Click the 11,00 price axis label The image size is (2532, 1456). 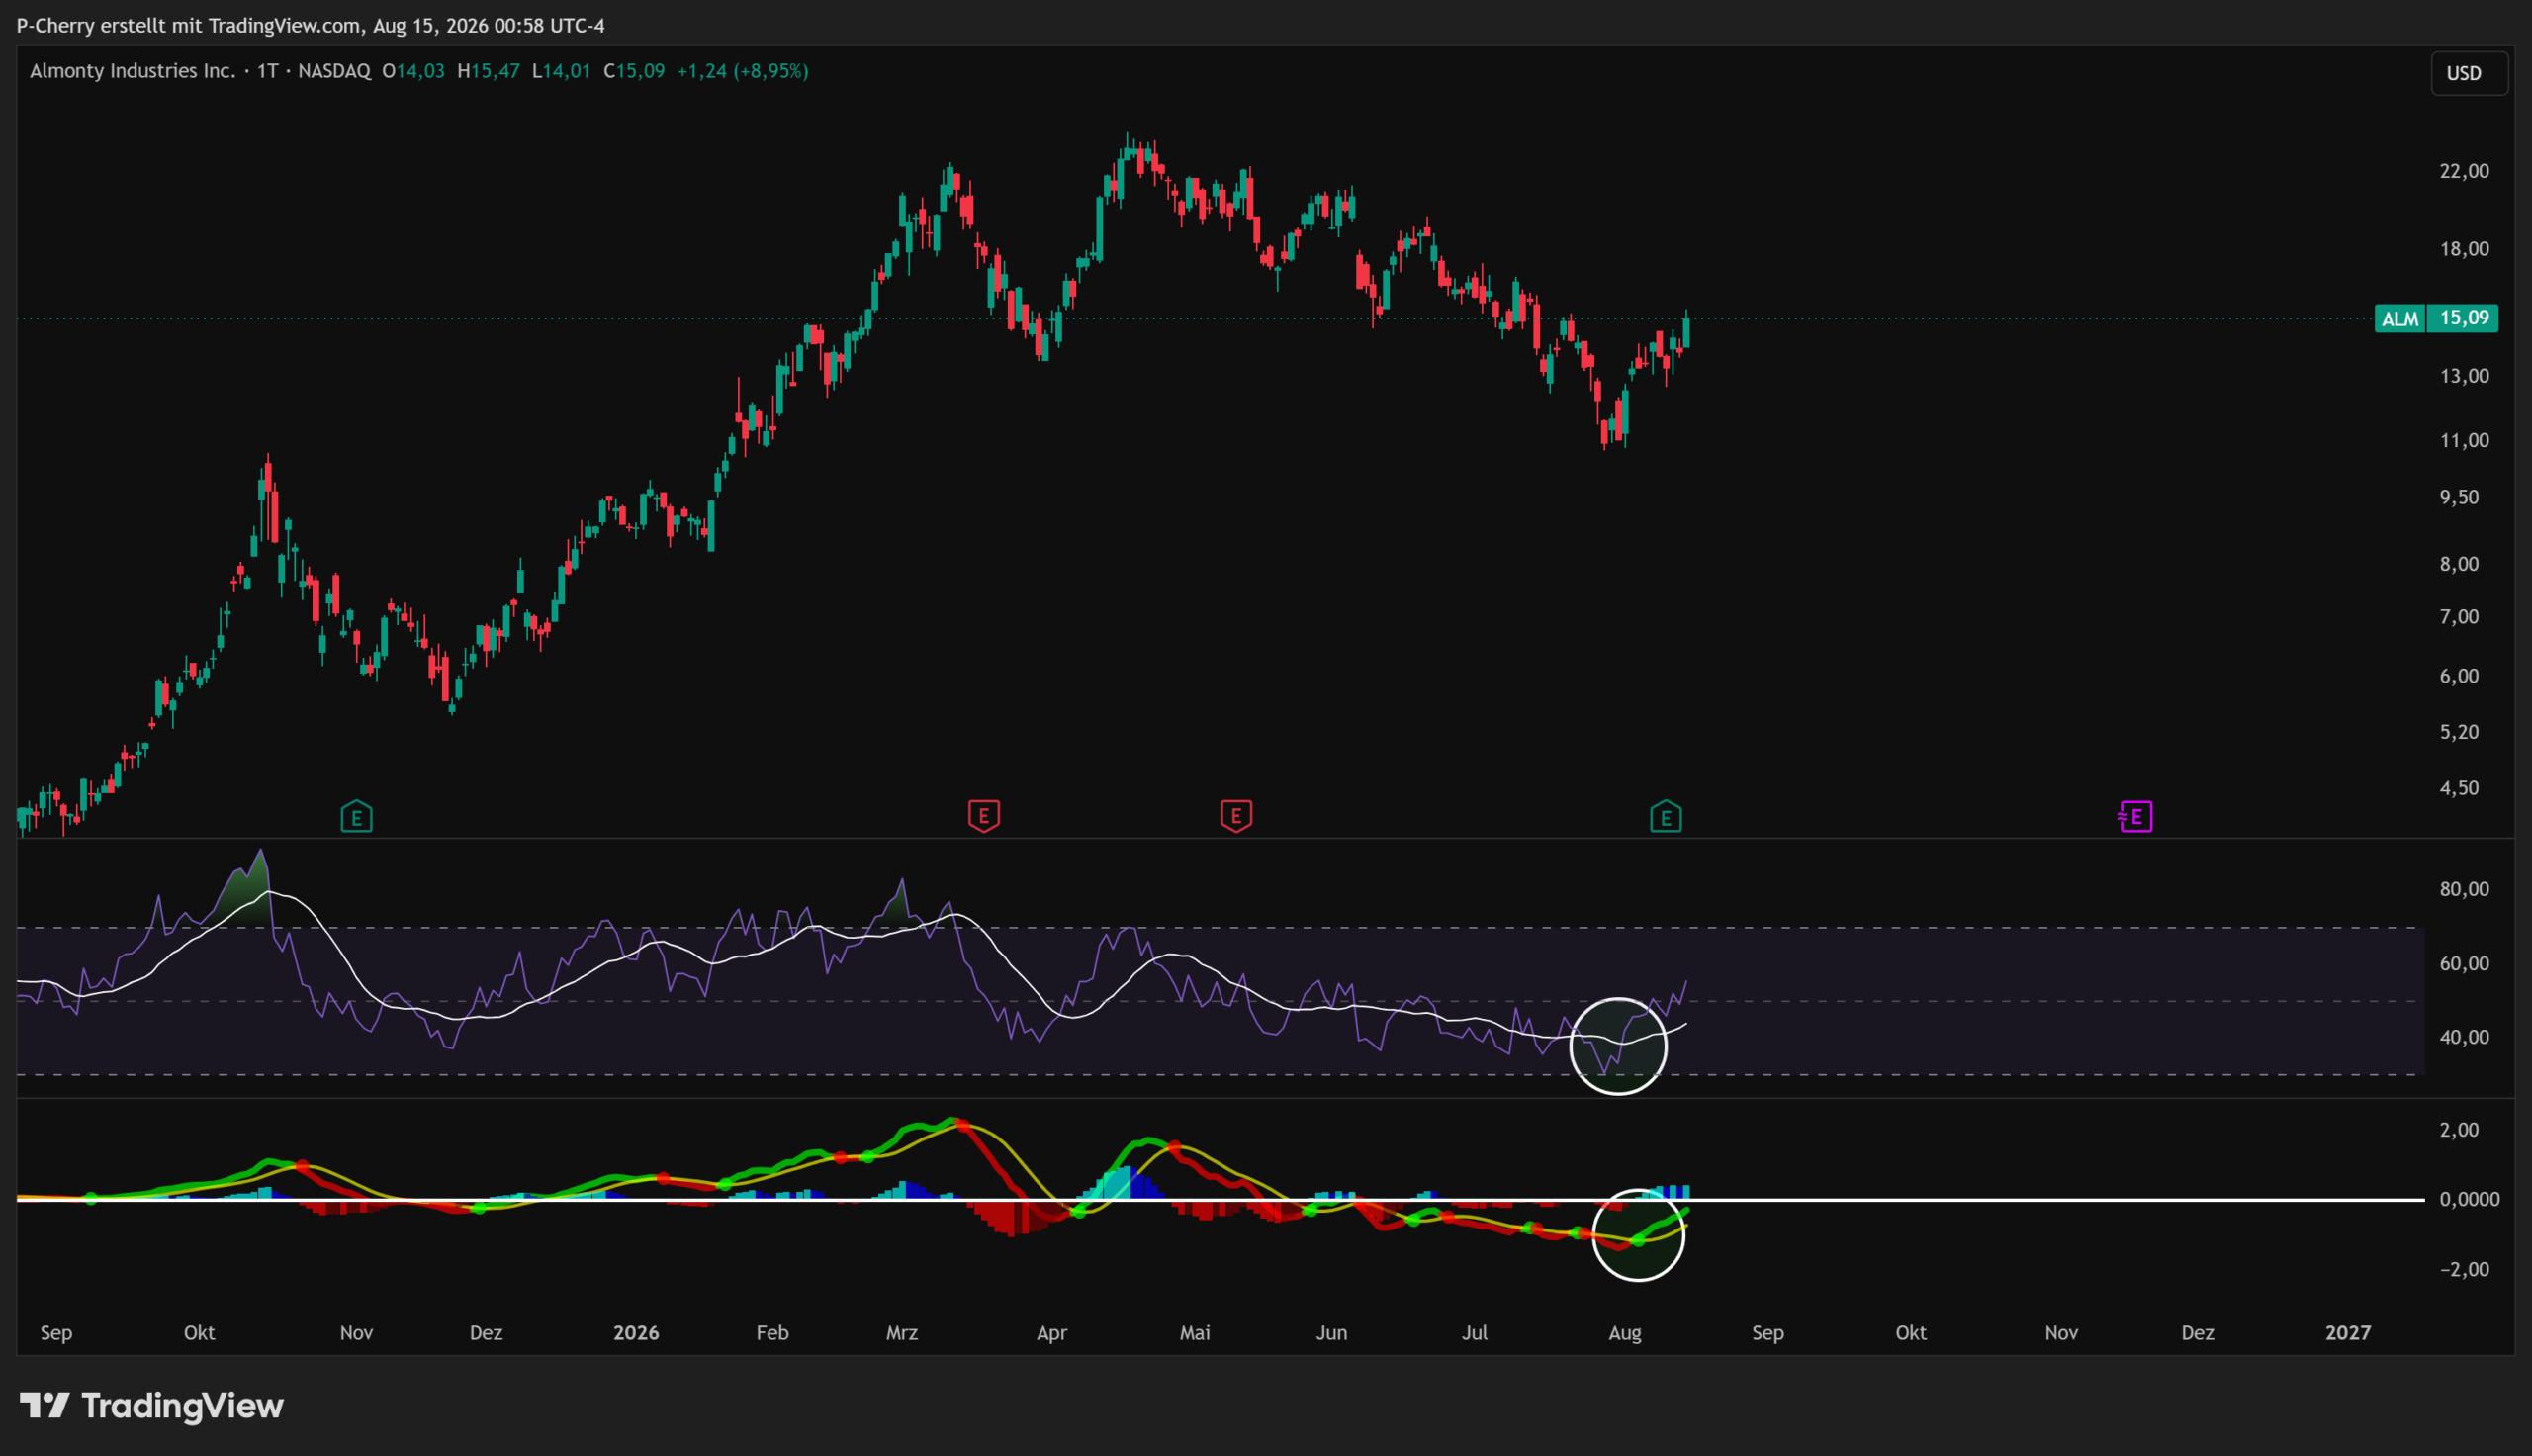pyautogui.click(x=2464, y=440)
